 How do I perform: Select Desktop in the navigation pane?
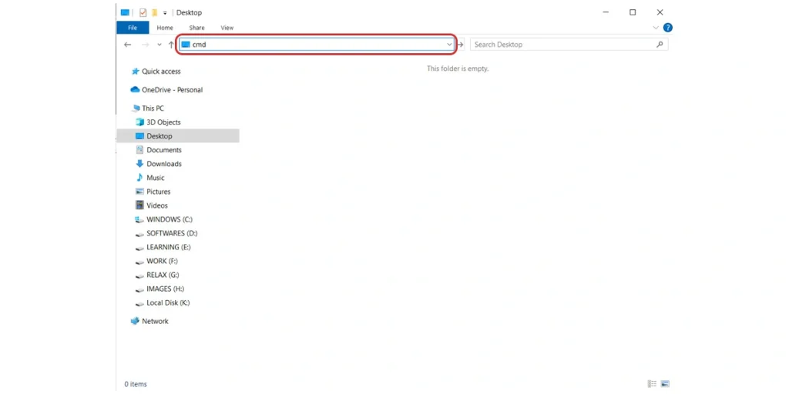click(178, 136)
